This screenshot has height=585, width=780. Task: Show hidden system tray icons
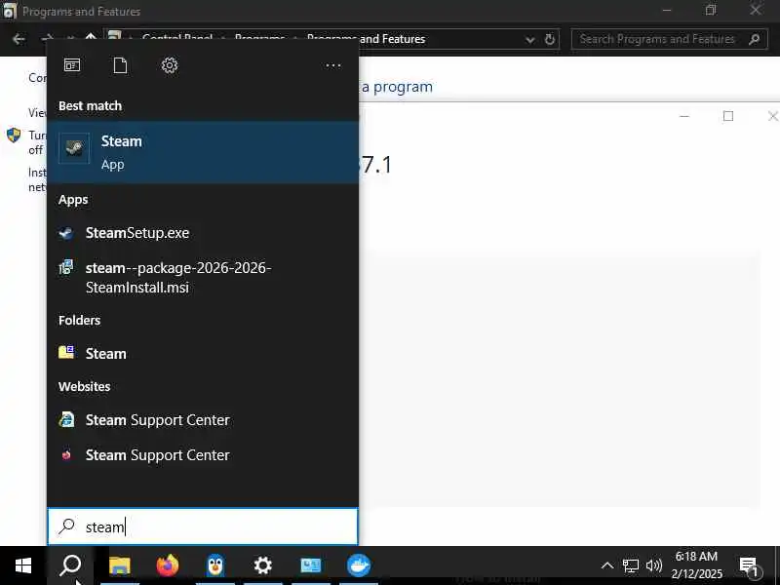[606, 565]
